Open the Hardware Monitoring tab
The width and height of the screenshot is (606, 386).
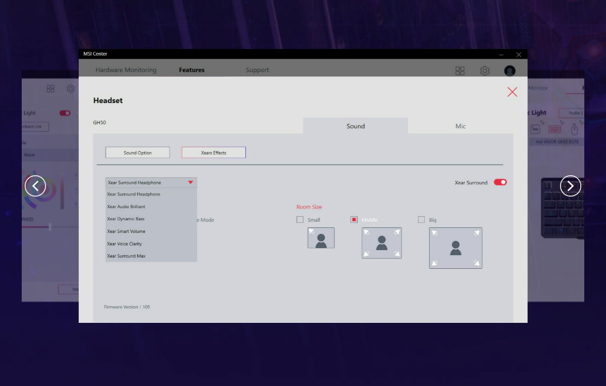[x=126, y=70]
